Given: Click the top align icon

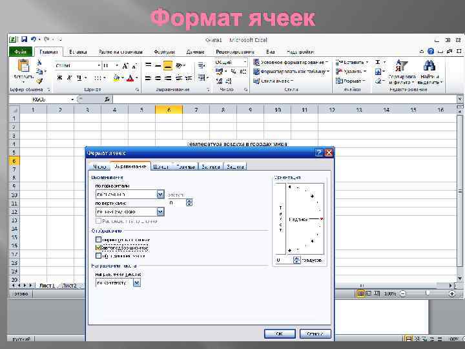Looking at the screenshot, I should [149, 65].
